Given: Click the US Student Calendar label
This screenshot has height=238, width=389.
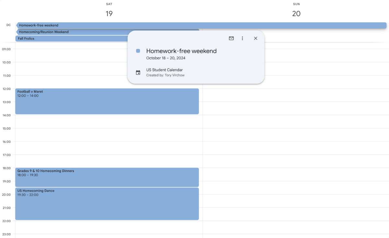Looking at the screenshot, I should coord(164,70).
